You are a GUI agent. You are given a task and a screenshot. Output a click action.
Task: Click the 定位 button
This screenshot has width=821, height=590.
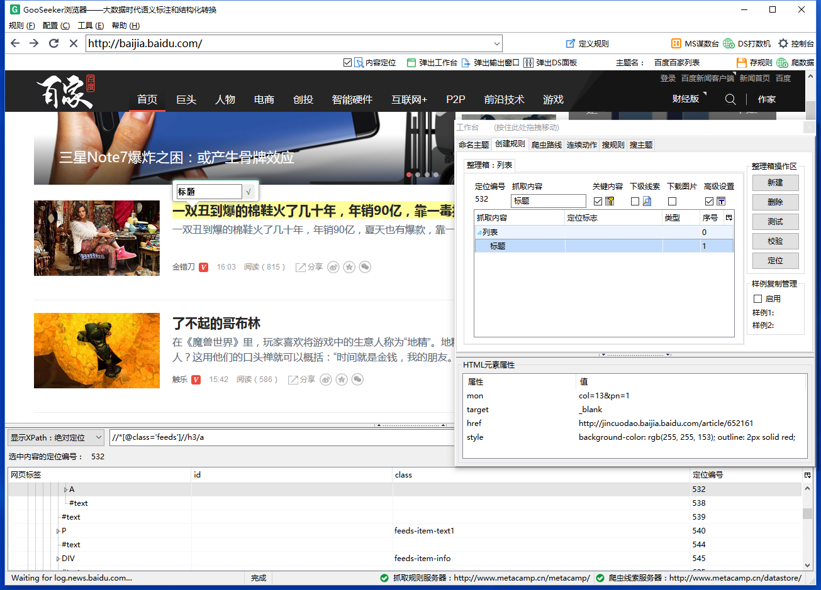pos(775,261)
